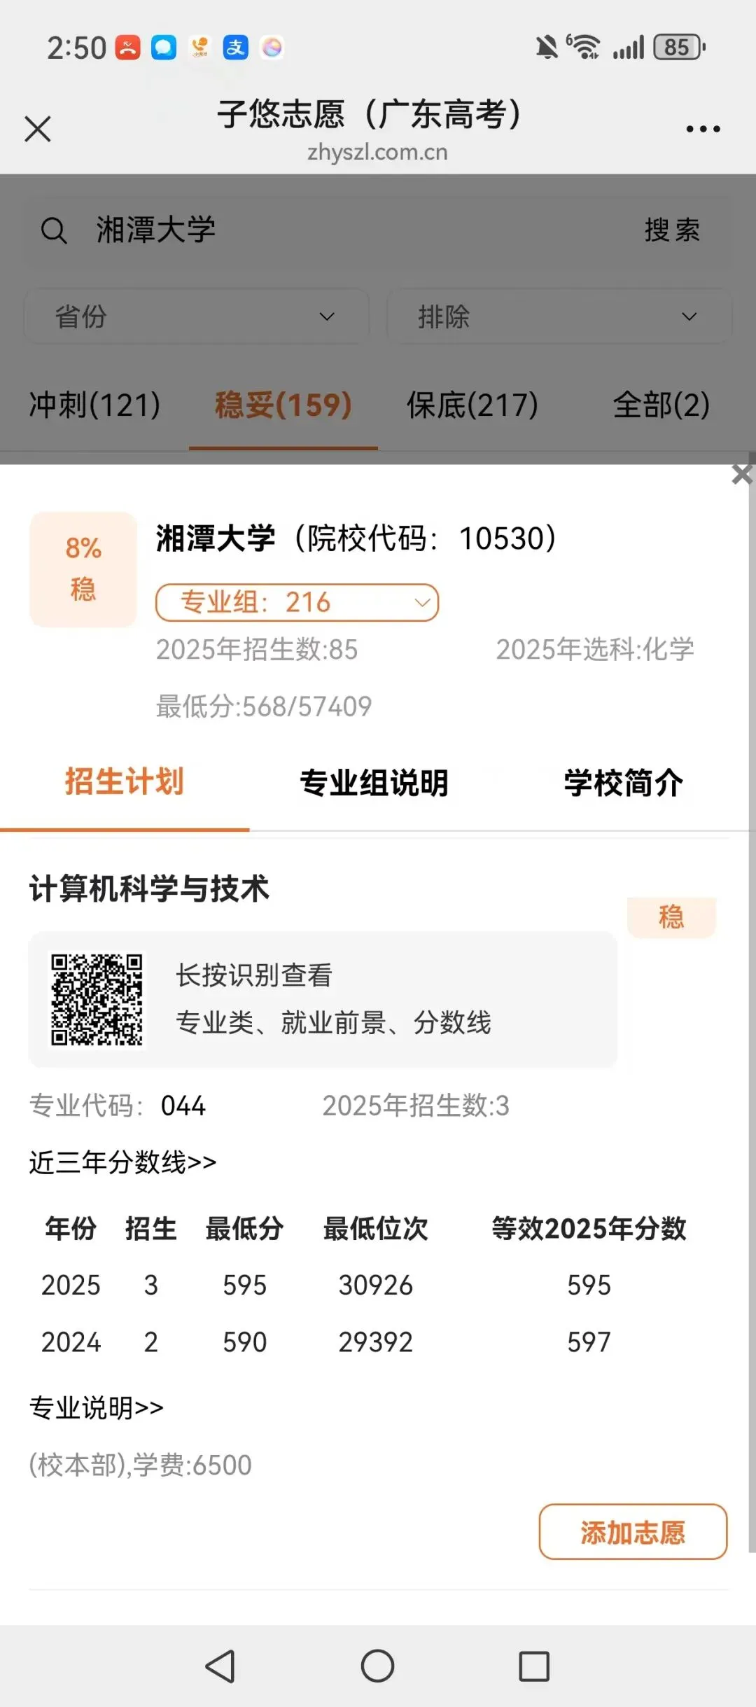
Task: Tap the QR code image
Action: point(97,999)
